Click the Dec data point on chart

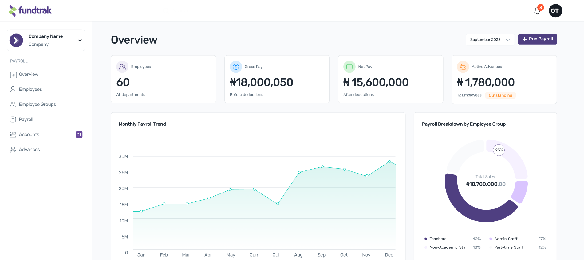(389, 162)
